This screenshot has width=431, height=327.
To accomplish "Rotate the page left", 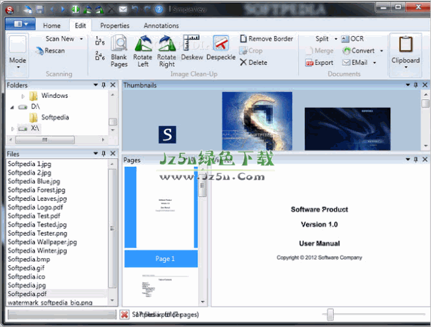I will [143, 51].
